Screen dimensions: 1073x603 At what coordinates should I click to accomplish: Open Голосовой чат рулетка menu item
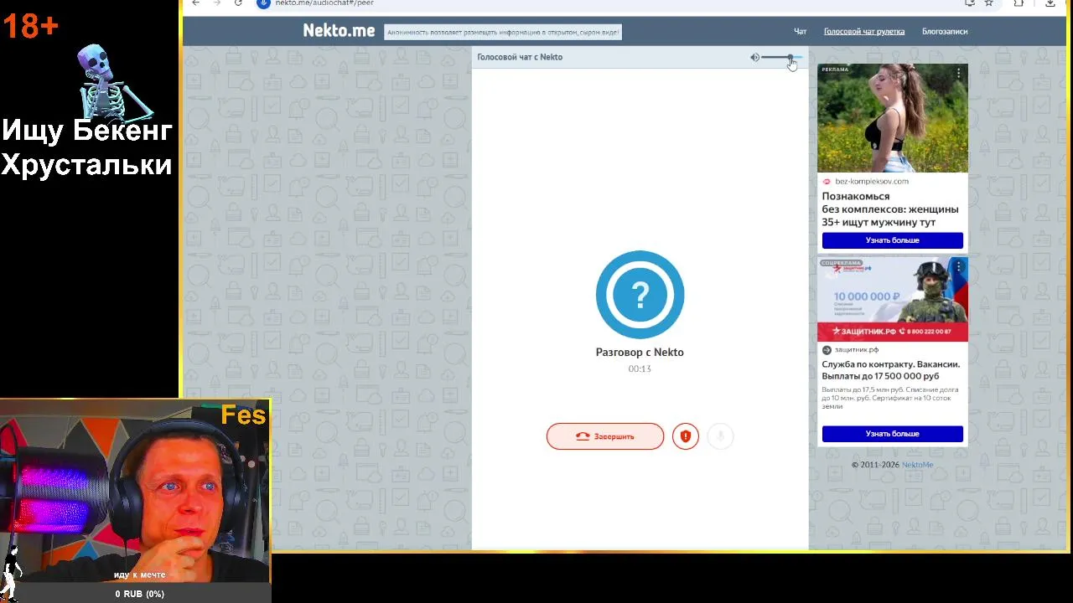(x=863, y=32)
